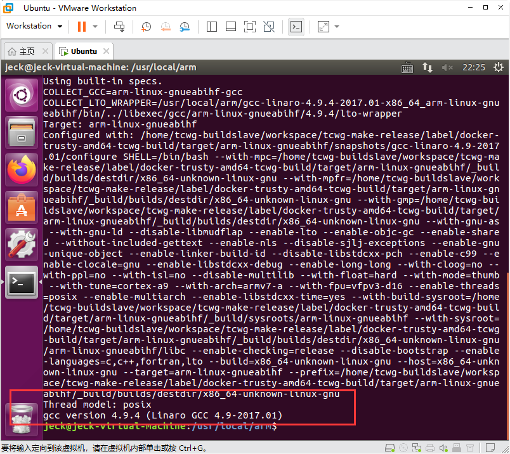Open the snapshot manager
This screenshot has width=510, height=454.
click(x=185, y=27)
